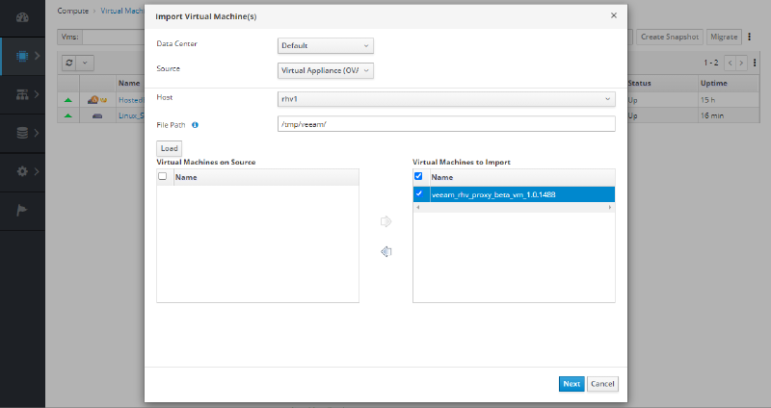Open the Dashboard icon in sidebar
Viewport: 771px width, 408px height.
click(22, 17)
